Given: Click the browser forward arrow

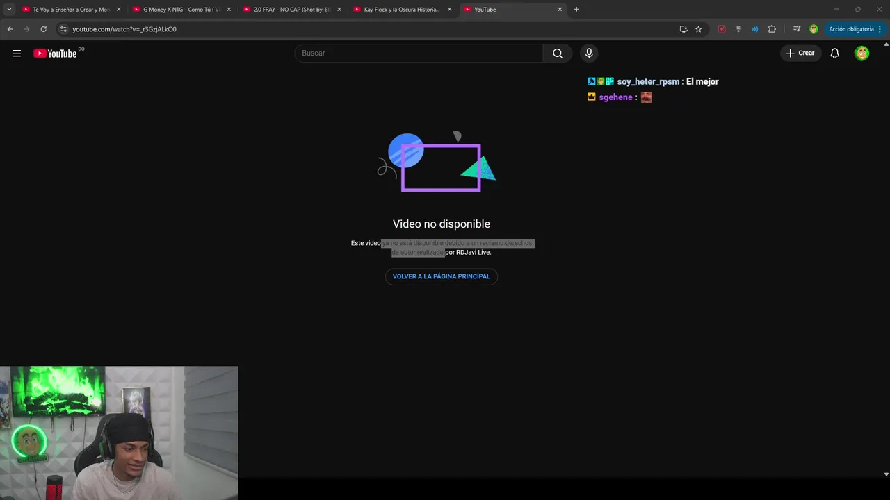Looking at the screenshot, I should pyautogui.click(x=26, y=29).
